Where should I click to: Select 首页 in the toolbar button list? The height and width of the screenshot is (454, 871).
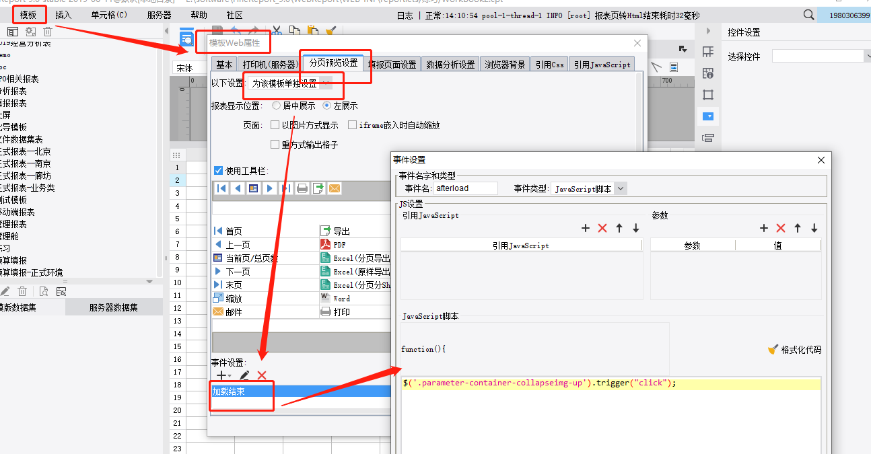pos(265,231)
